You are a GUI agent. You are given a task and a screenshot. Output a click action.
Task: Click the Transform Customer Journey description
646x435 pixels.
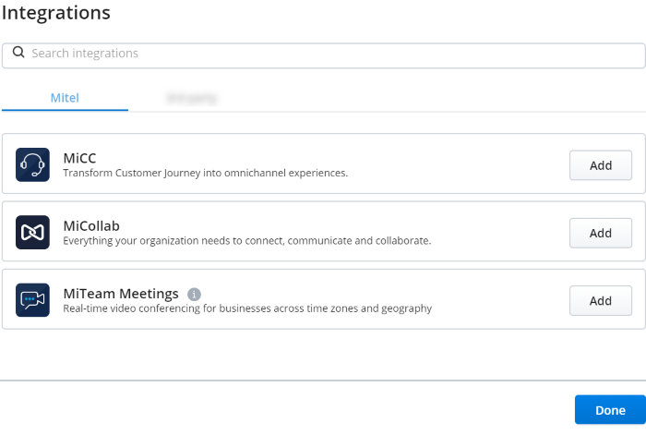click(205, 174)
